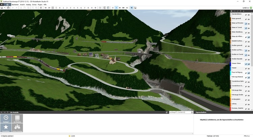Toggle lock pin on Straßen im Tunnel layer
The height and width of the screenshot is (137, 253).
pyautogui.click(x=246, y=55)
